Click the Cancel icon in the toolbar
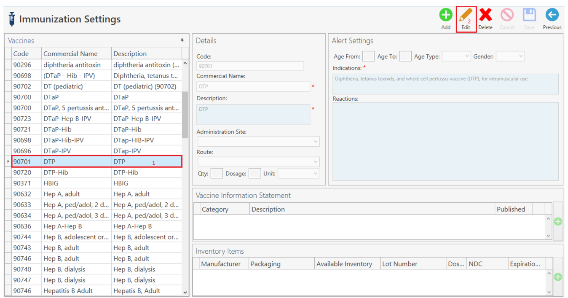The image size is (568, 298). (507, 15)
